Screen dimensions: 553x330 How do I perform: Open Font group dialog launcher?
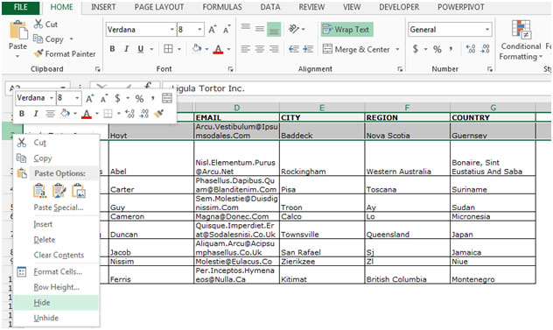(x=231, y=69)
